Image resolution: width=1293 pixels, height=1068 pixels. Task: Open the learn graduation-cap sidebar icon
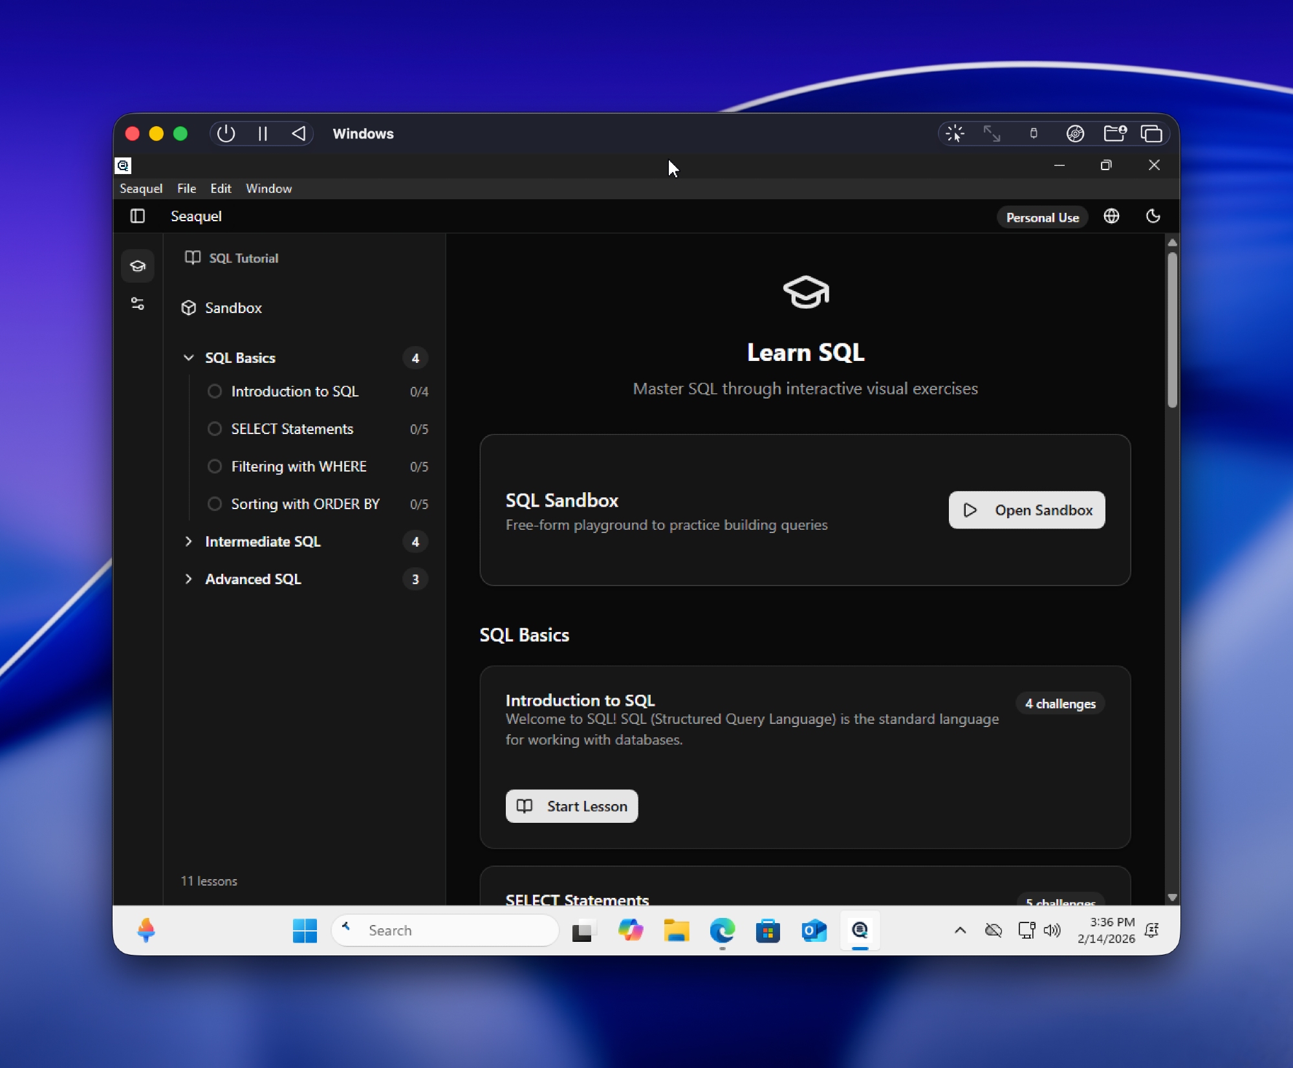(137, 266)
